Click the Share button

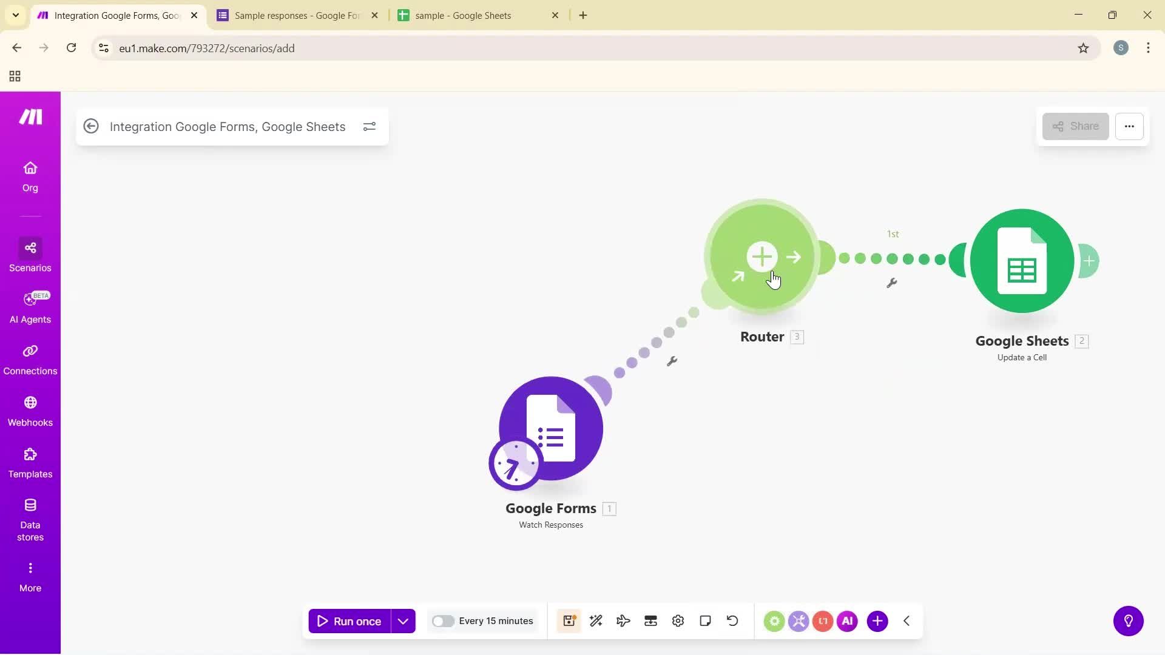1075,126
